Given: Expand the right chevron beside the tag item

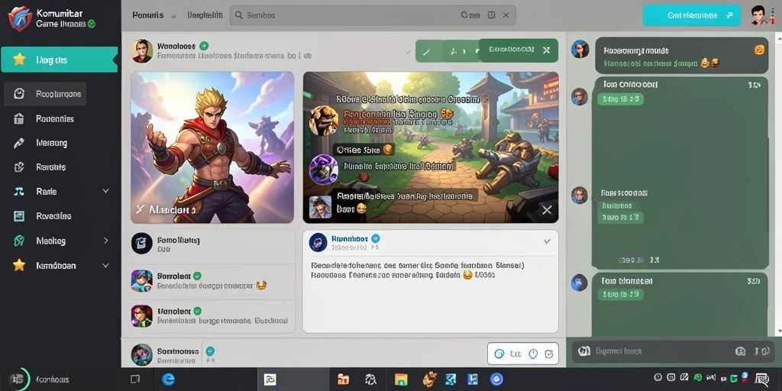Looking at the screenshot, I should point(105,241).
